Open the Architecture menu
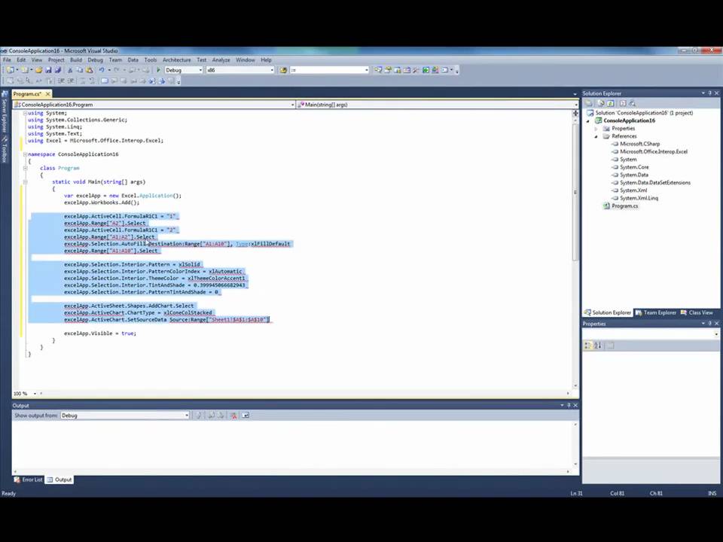 (176, 60)
